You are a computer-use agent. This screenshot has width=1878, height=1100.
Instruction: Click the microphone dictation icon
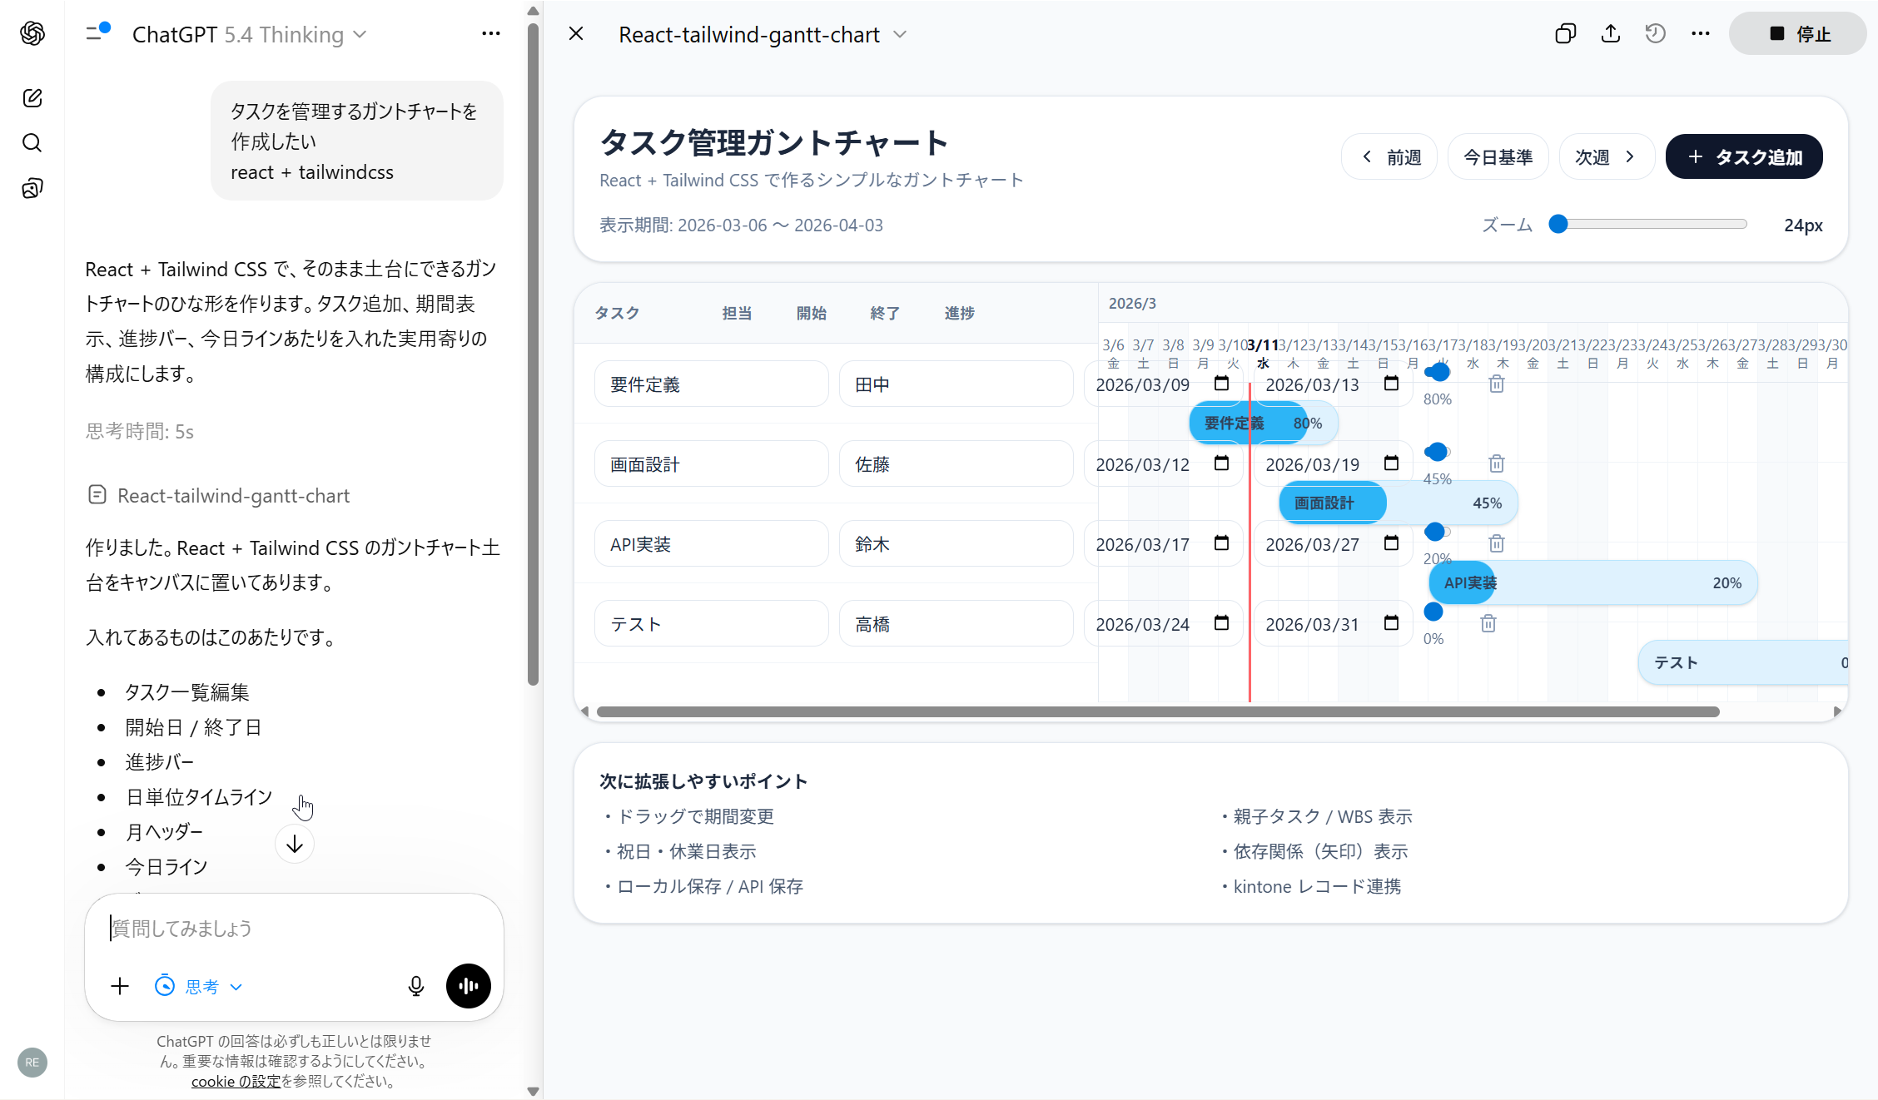click(x=416, y=986)
